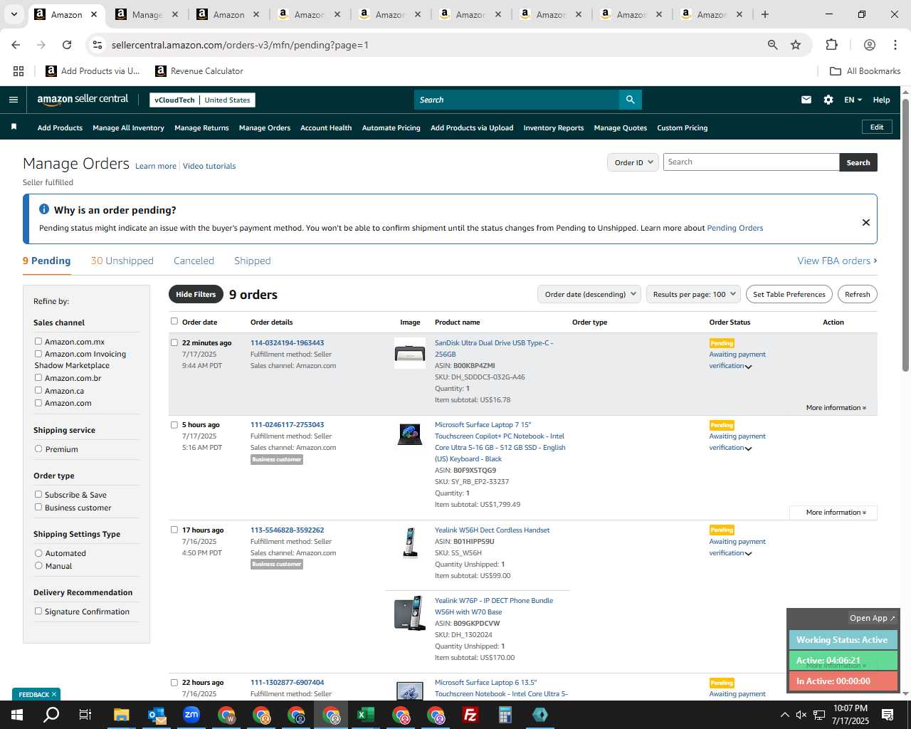Click browser back arrow

click(x=16, y=45)
